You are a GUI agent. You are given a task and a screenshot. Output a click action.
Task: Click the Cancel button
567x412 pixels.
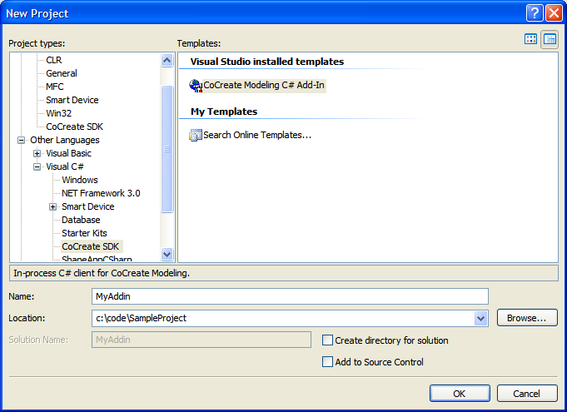coord(527,393)
